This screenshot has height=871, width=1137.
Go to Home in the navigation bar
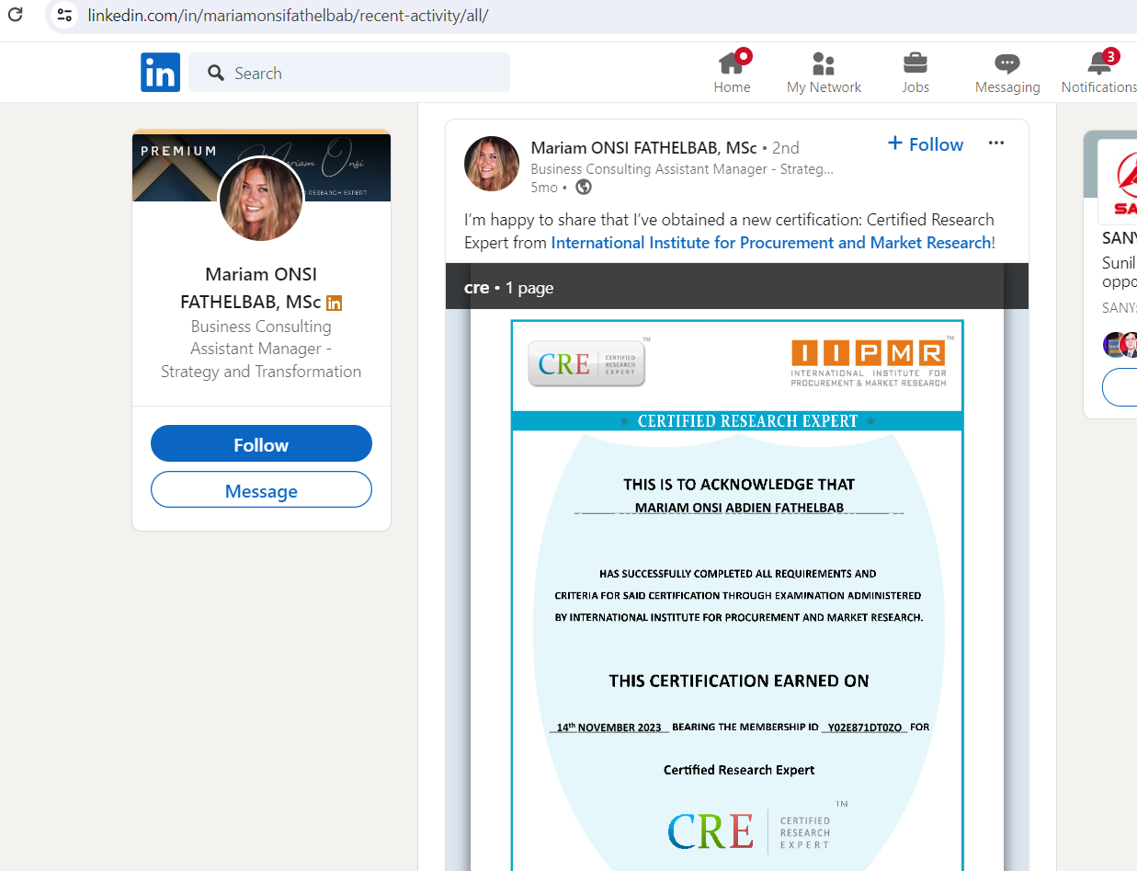732,73
